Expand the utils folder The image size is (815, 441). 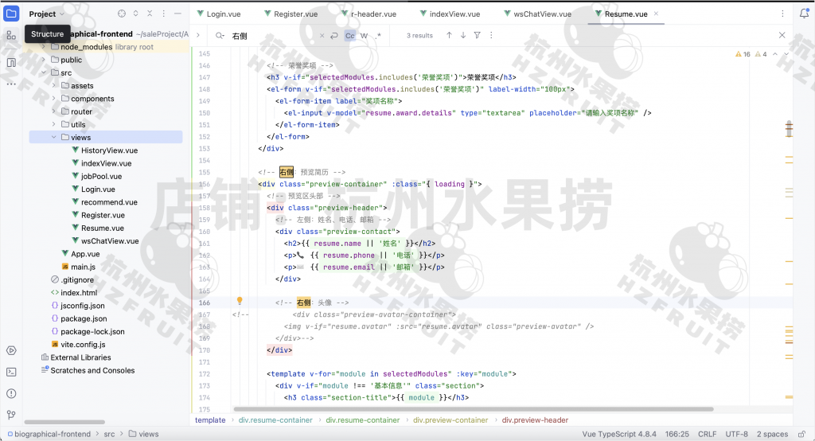point(53,124)
